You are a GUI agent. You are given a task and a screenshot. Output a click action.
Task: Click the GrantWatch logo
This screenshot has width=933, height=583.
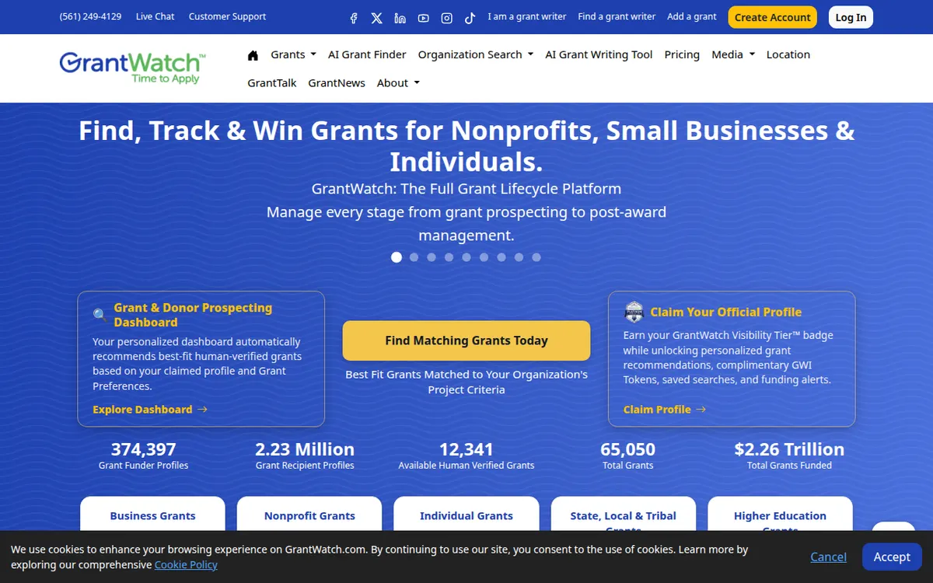[133, 68]
